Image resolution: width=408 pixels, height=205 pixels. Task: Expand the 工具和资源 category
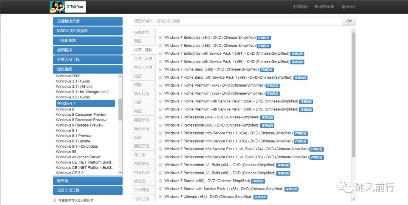88,40
